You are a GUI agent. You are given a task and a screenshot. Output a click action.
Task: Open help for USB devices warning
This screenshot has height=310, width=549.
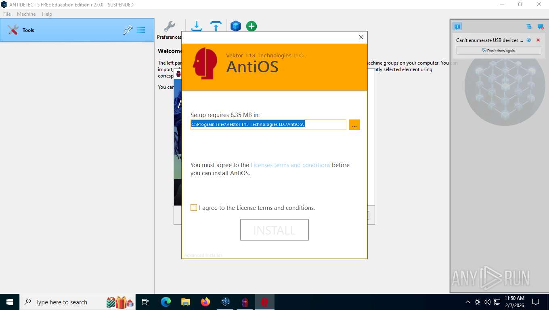click(529, 40)
